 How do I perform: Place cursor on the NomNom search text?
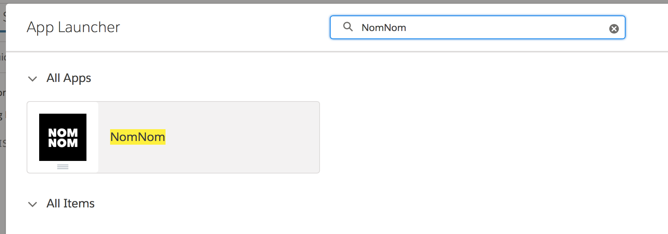click(x=384, y=28)
